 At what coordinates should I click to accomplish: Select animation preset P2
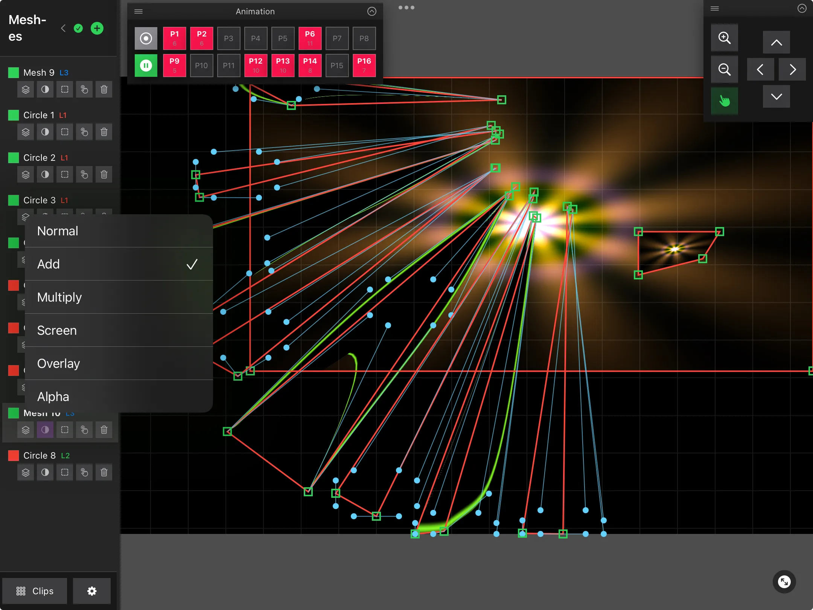click(x=202, y=38)
